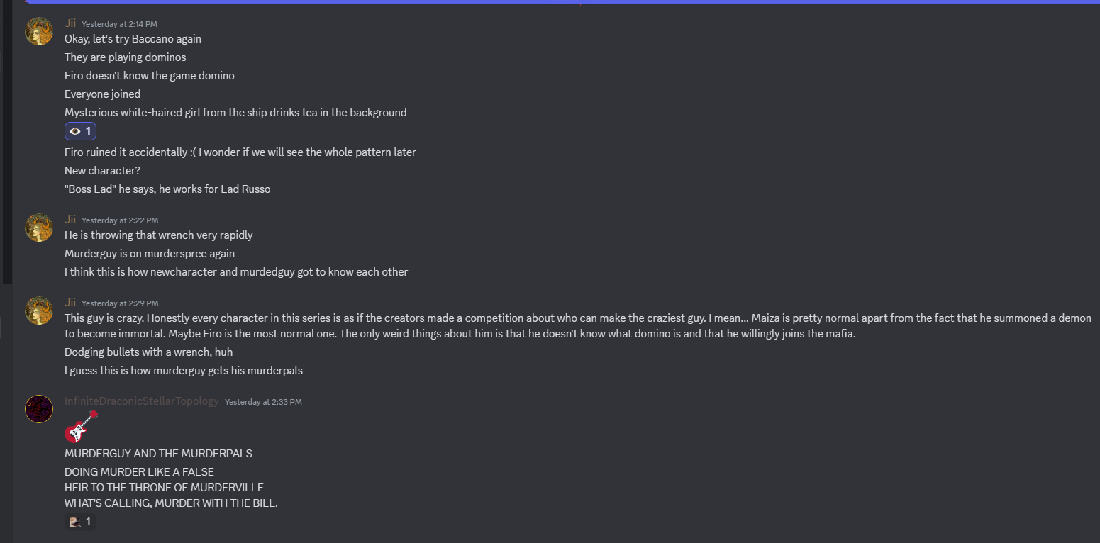Click the 'MURDERGUY AND THE MURDERPALS' message line
Image resolution: width=1100 pixels, height=543 pixels.
tap(158, 454)
